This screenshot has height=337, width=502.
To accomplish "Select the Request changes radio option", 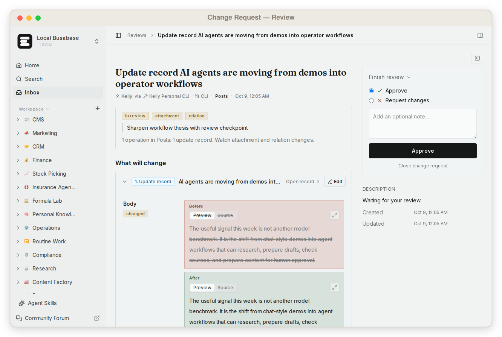I will [372, 100].
